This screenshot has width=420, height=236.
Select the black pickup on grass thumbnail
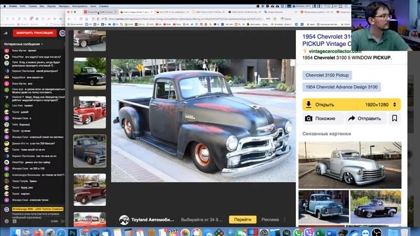coord(90,73)
